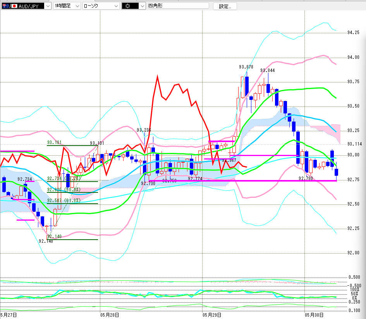This screenshot has width=366, height=319.
Task: Click the 93.114 current price label
Action: 354,144
